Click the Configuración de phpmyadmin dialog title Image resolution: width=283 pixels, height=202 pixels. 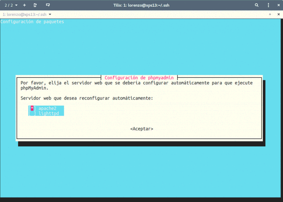click(x=139, y=78)
